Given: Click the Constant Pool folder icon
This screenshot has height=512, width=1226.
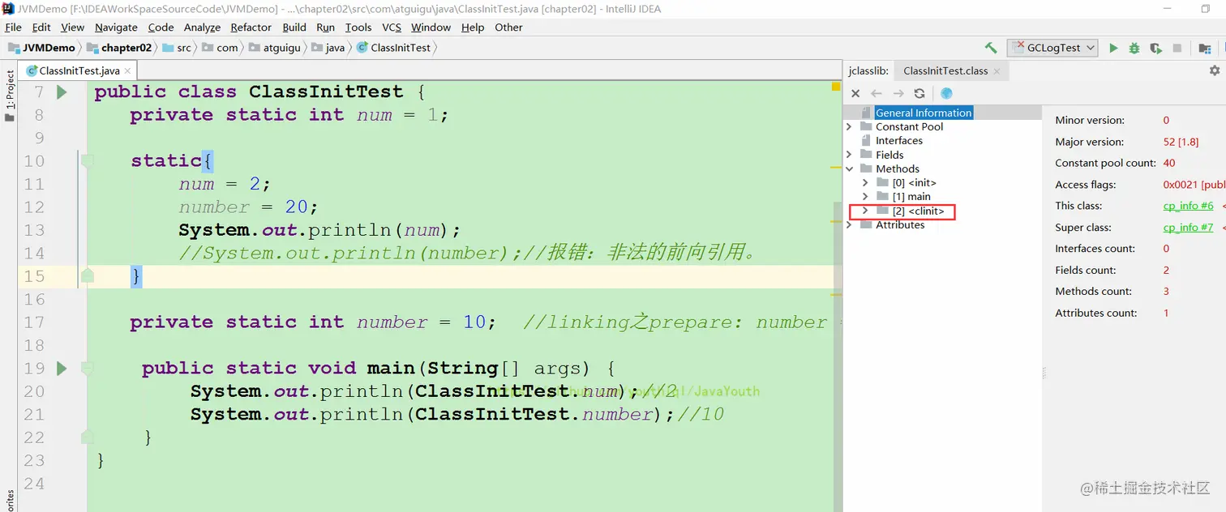Looking at the screenshot, I should (x=865, y=126).
